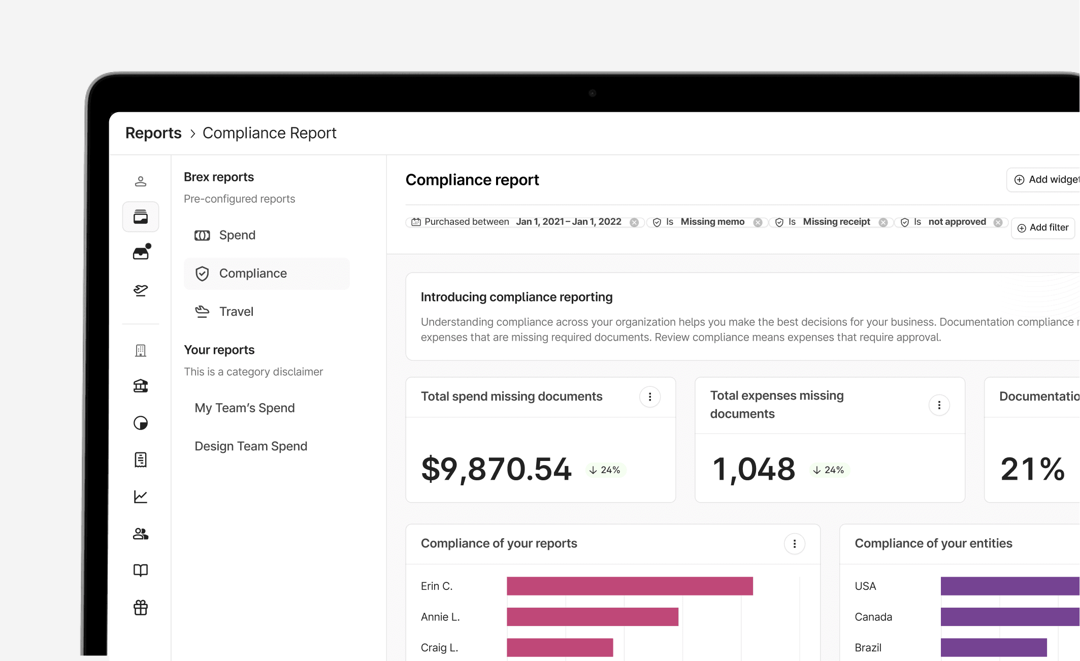Open the open-book icon in rail
This screenshot has width=1080, height=661.
141,571
